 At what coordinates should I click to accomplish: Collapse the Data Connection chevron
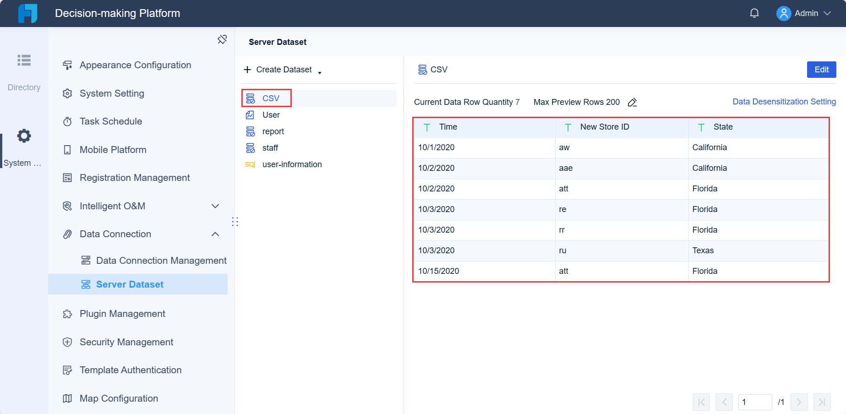(x=215, y=234)
